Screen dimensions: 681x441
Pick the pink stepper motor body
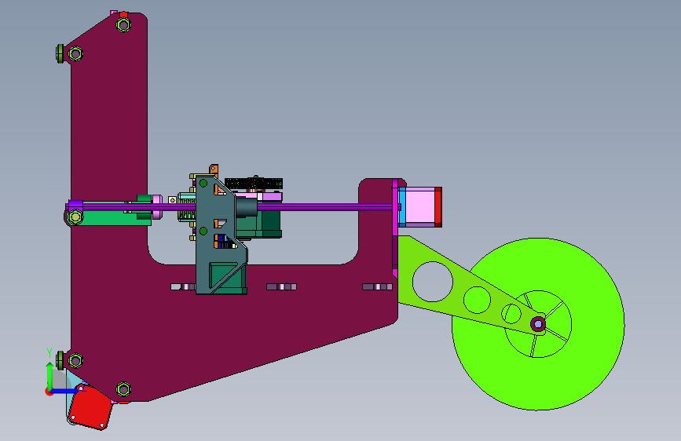pyautogui.click(x=420, y=207)
